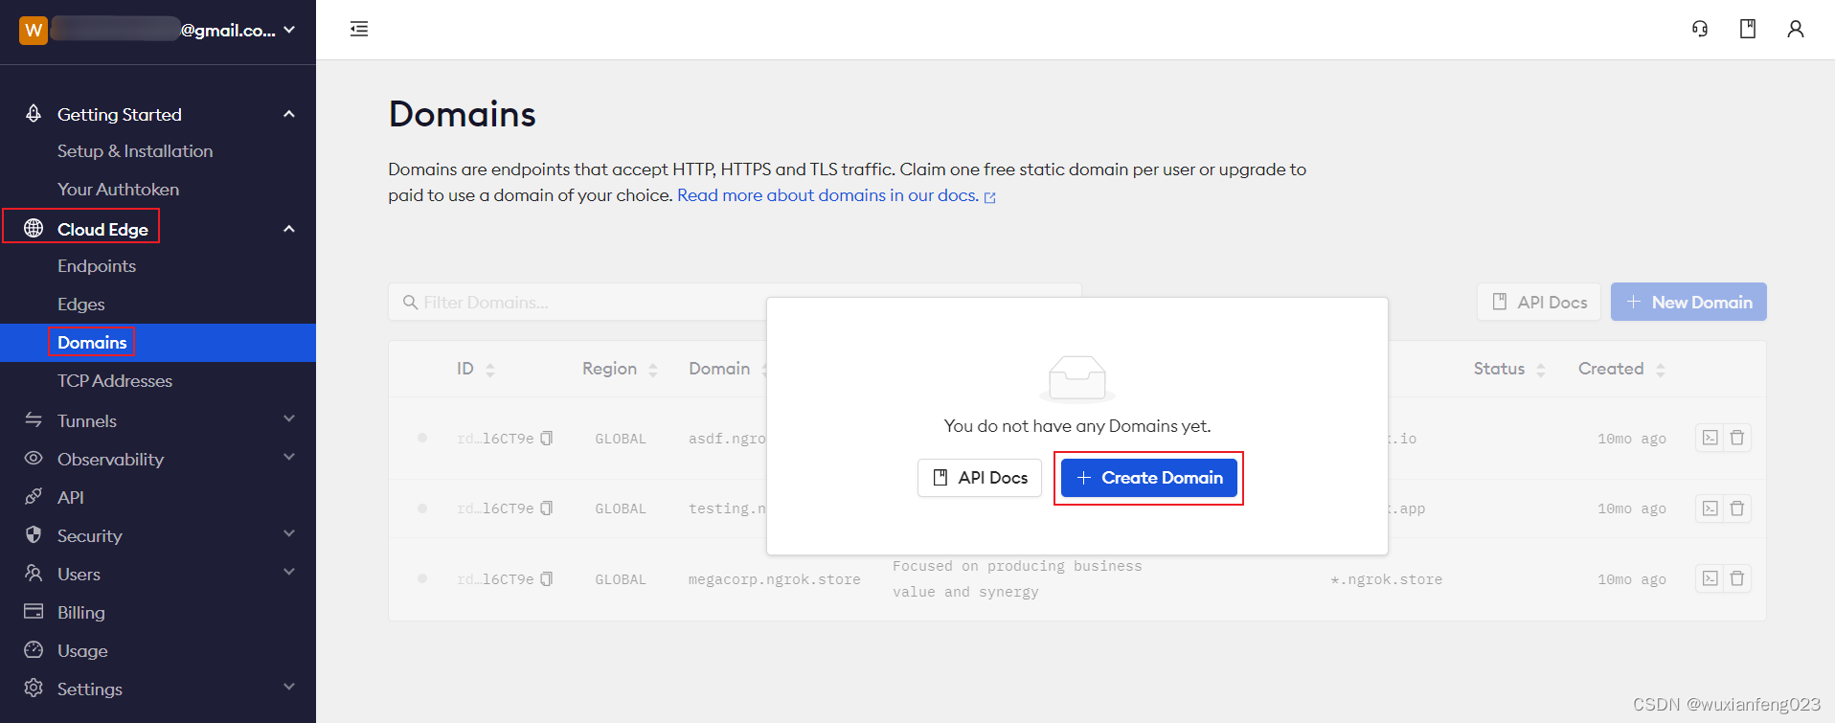The height and width of the screenshot is (723, 1835).
Task: Click the sidebar collapse icon in header
Action: click(x=359, y=29)
